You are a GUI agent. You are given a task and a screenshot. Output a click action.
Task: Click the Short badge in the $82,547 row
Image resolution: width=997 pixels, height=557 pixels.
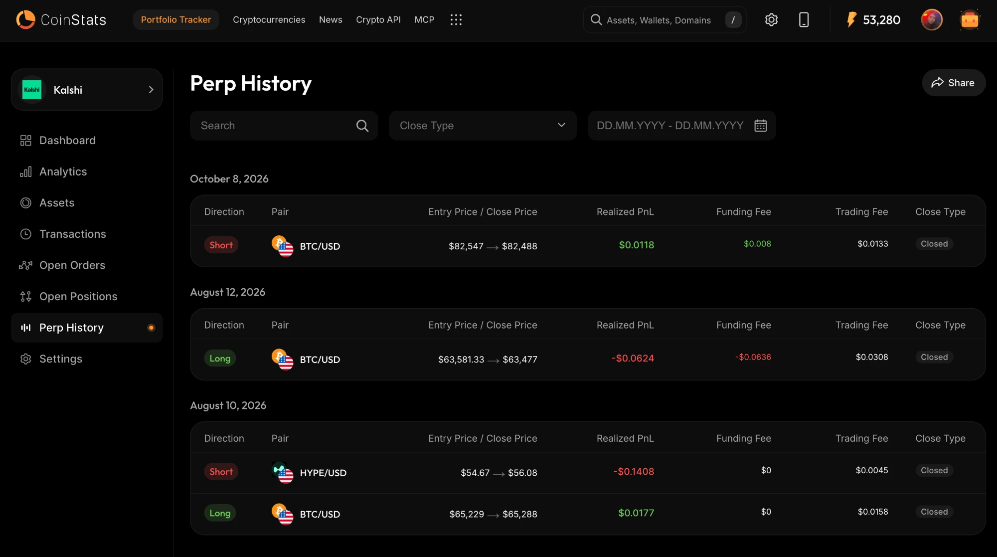[221, 245]
